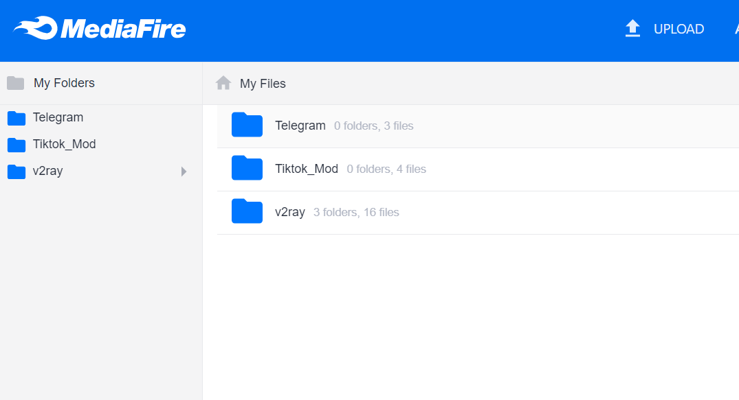The height and width of the screenshot is (400, 739).
Task: Select Telegram label in the sidebar tree
Action: click(x=58, y=117)
